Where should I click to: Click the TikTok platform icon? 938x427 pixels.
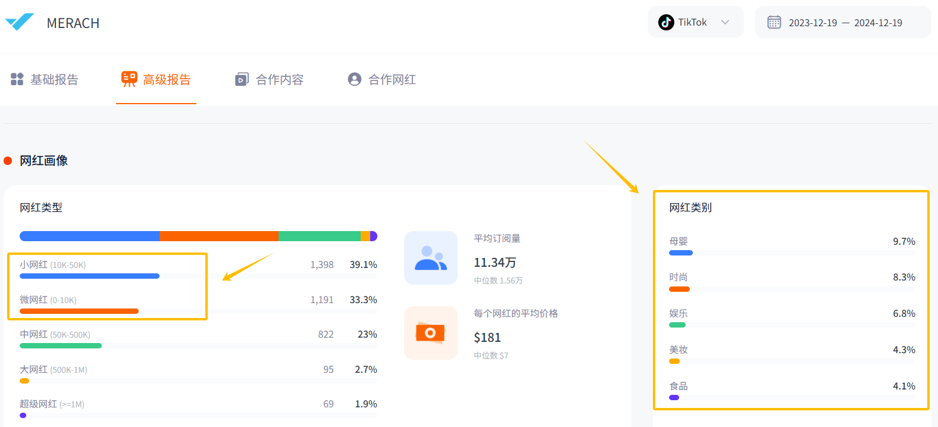(666, 23)
